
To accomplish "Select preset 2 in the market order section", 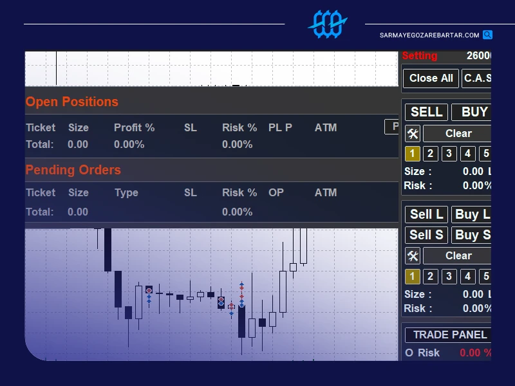I will tap(430, 153).
